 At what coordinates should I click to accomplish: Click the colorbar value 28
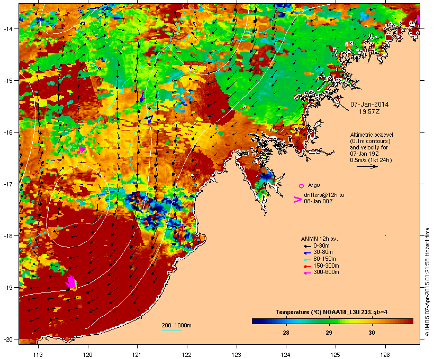[x=286, y=333]
